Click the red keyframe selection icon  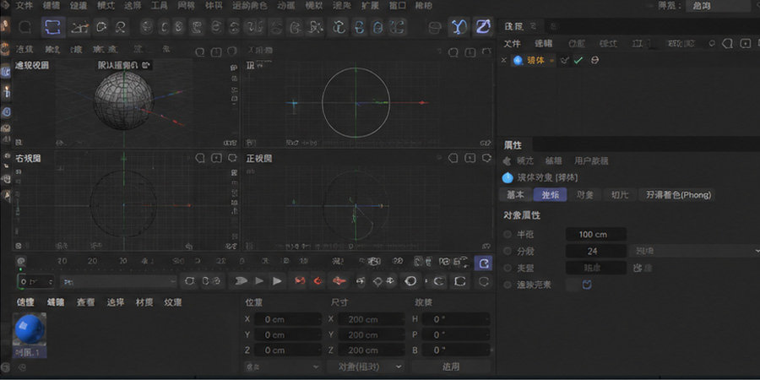click(339, 280)
